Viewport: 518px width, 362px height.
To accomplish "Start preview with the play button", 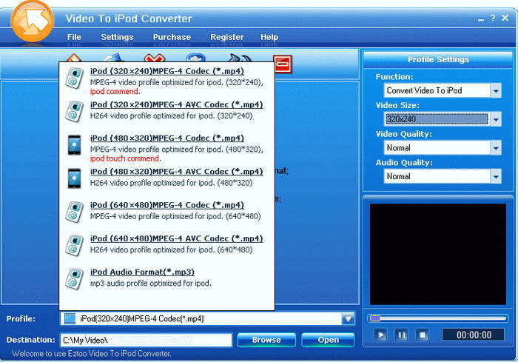I will tap(380, 335).
